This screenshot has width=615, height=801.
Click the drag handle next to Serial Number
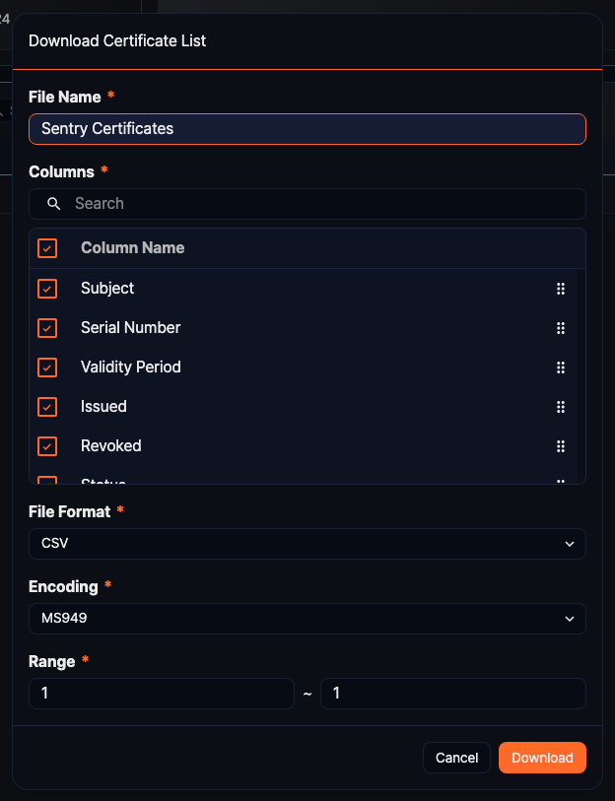click(561, 328)
